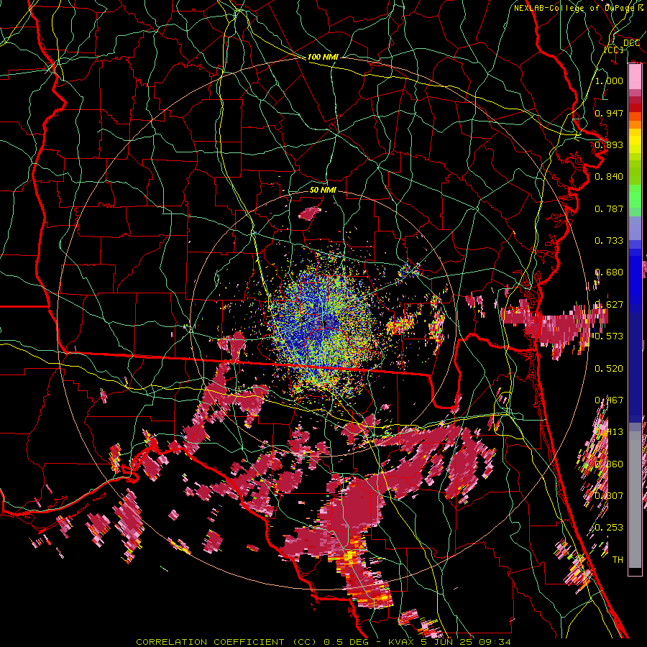The width and height of the screenshot is (647, 647).
Task: Click the 0.5 DEG elevation text in the caption
Action: (347, 642)
